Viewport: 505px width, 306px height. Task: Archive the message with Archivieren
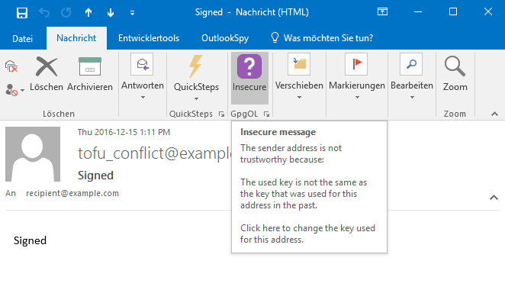pyautogui.click(x=90, y=74)
